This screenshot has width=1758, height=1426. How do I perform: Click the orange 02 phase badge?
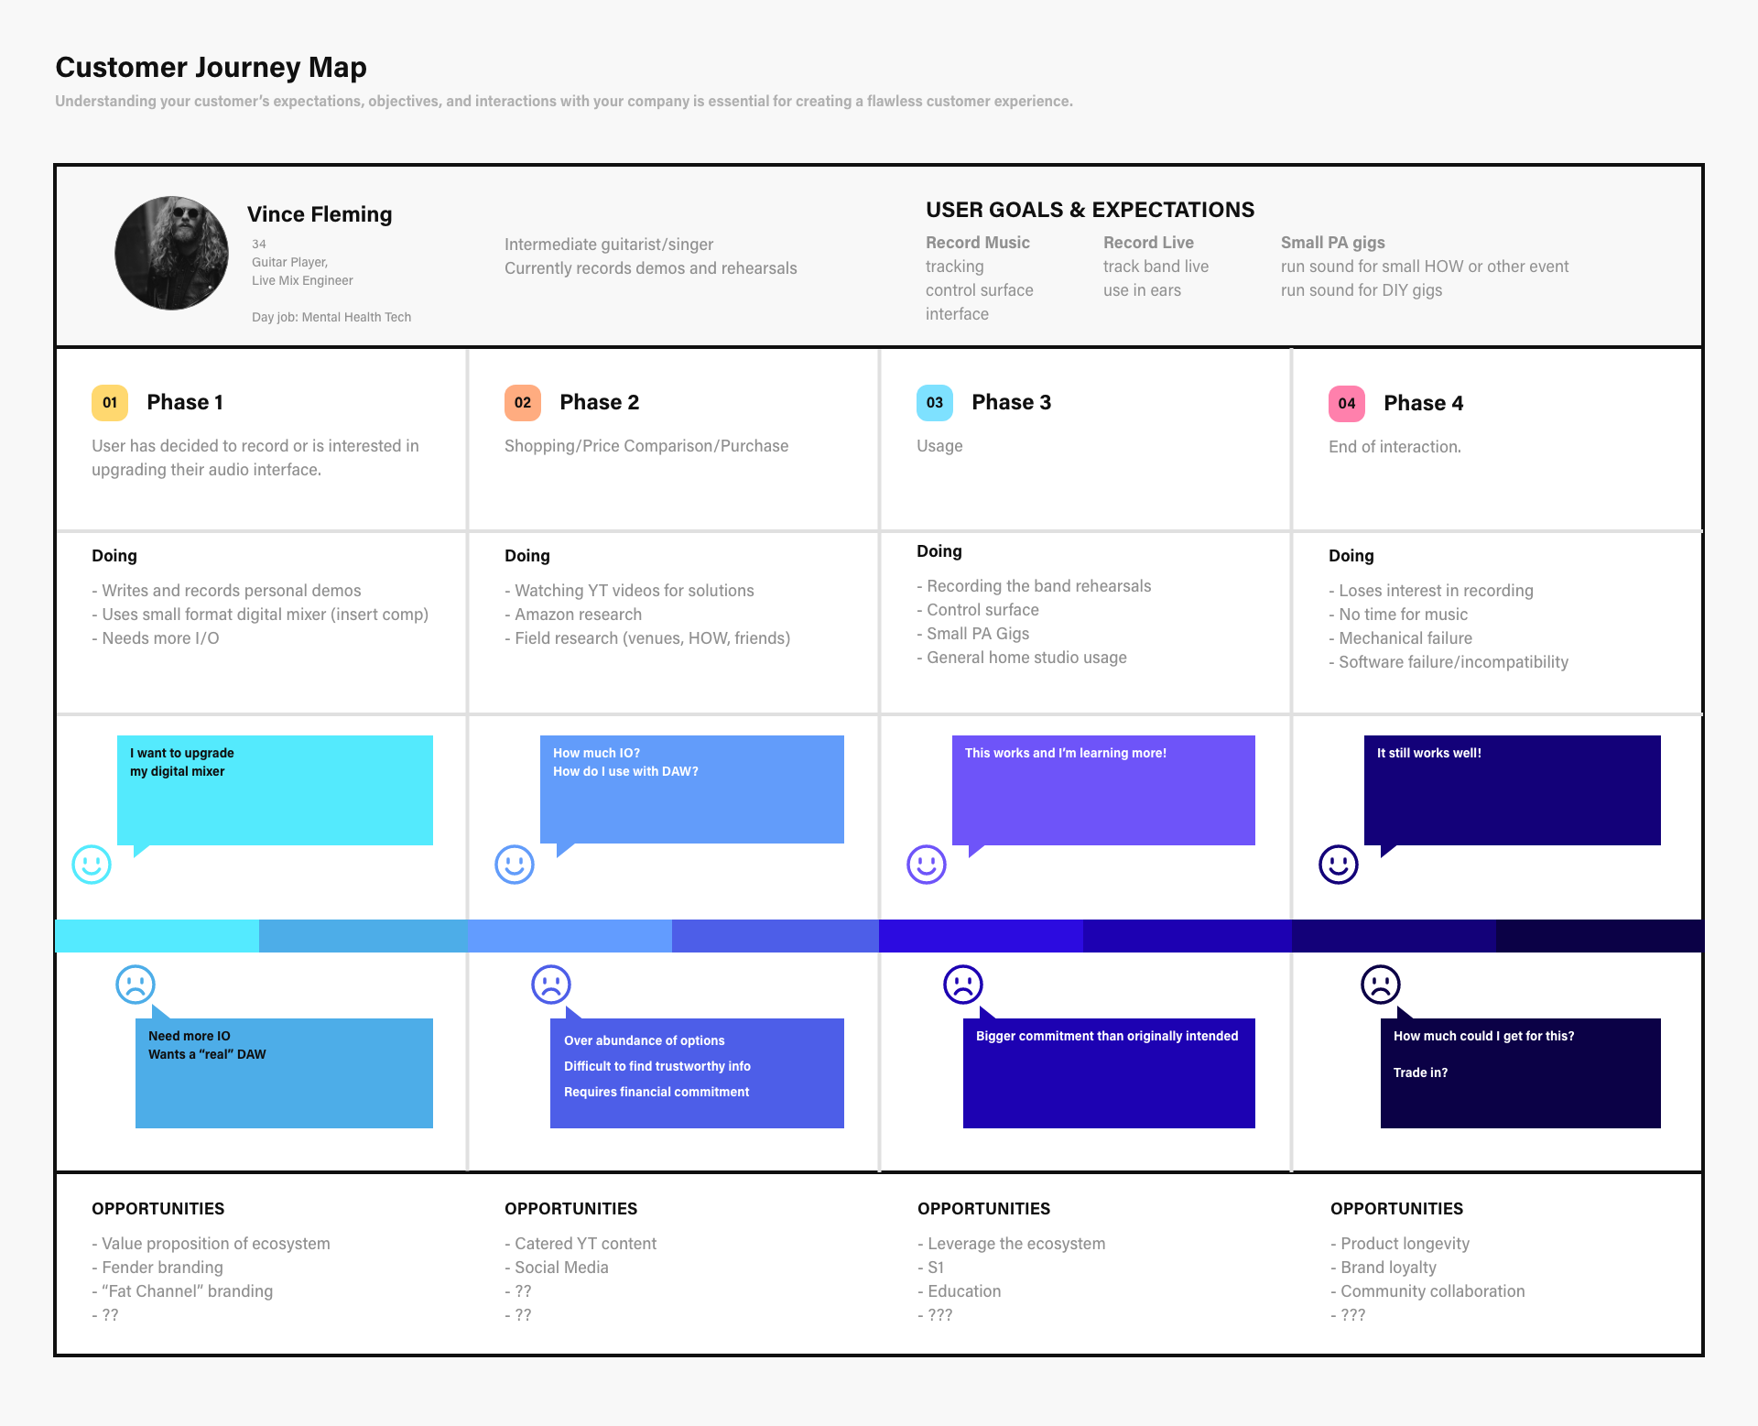click(x=523, y=403)
